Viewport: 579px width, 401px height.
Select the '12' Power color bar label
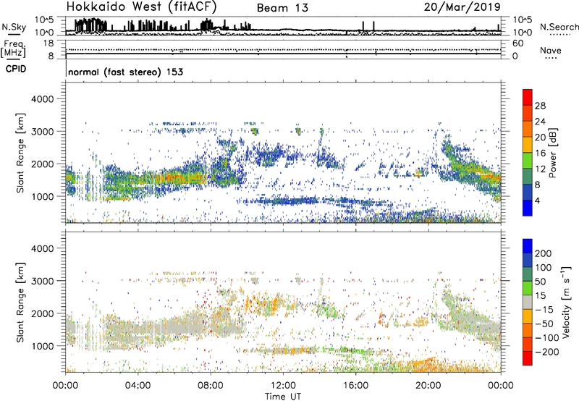point(540,169)
